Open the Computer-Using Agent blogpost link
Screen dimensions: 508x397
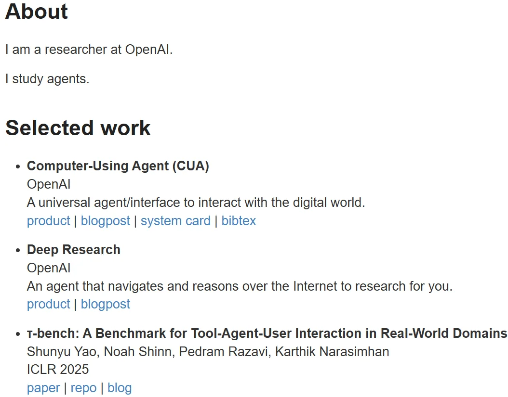tap(105, 221)
